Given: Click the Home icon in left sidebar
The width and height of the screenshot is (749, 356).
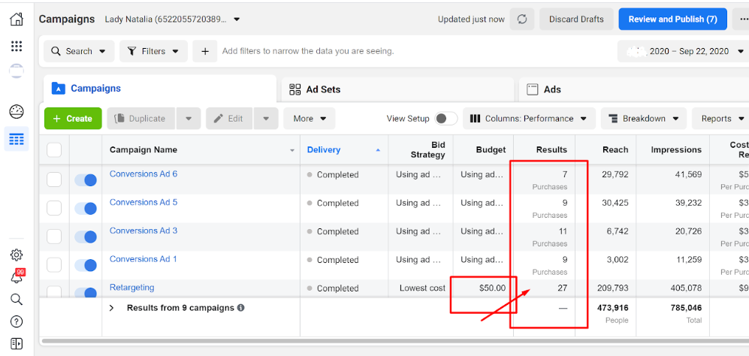Looking at the screenshot, I should pos(16,20).
